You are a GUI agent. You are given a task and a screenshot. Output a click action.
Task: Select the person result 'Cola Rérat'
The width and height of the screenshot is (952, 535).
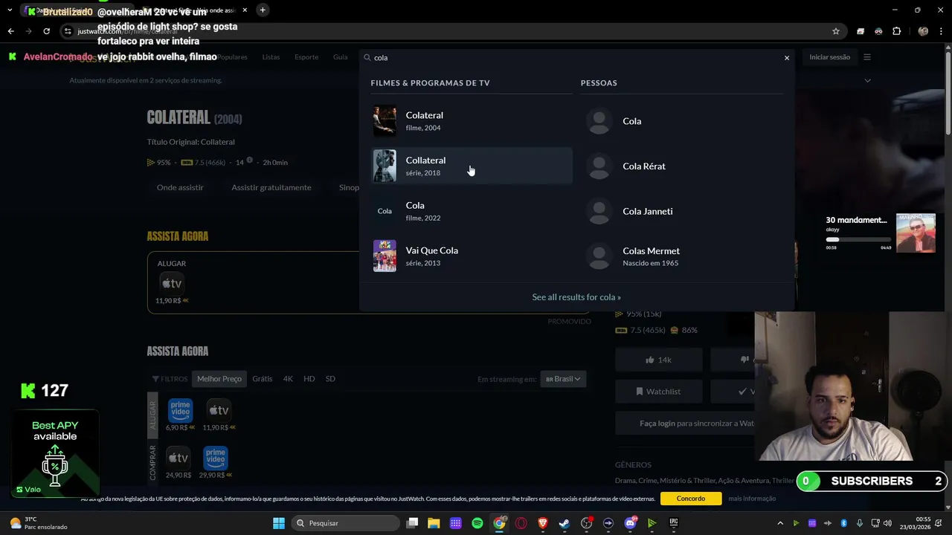tap(682, 166)
